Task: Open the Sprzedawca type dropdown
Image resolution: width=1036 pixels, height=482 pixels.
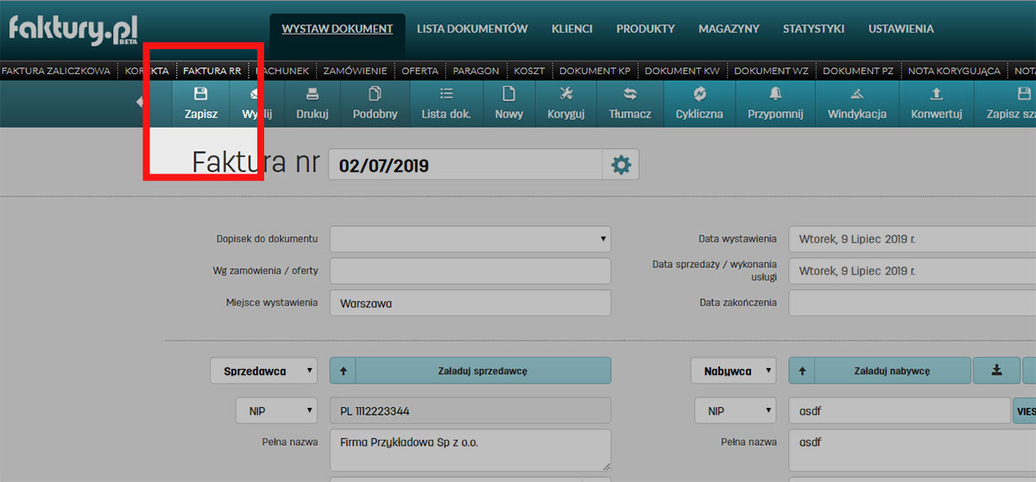Action: [x=263, y=371]
